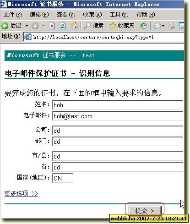Image resolution: width=190 pixels, height=224 pixels.
Task: Open the 帮助(H) menu
Action: (x=146, y=15)
